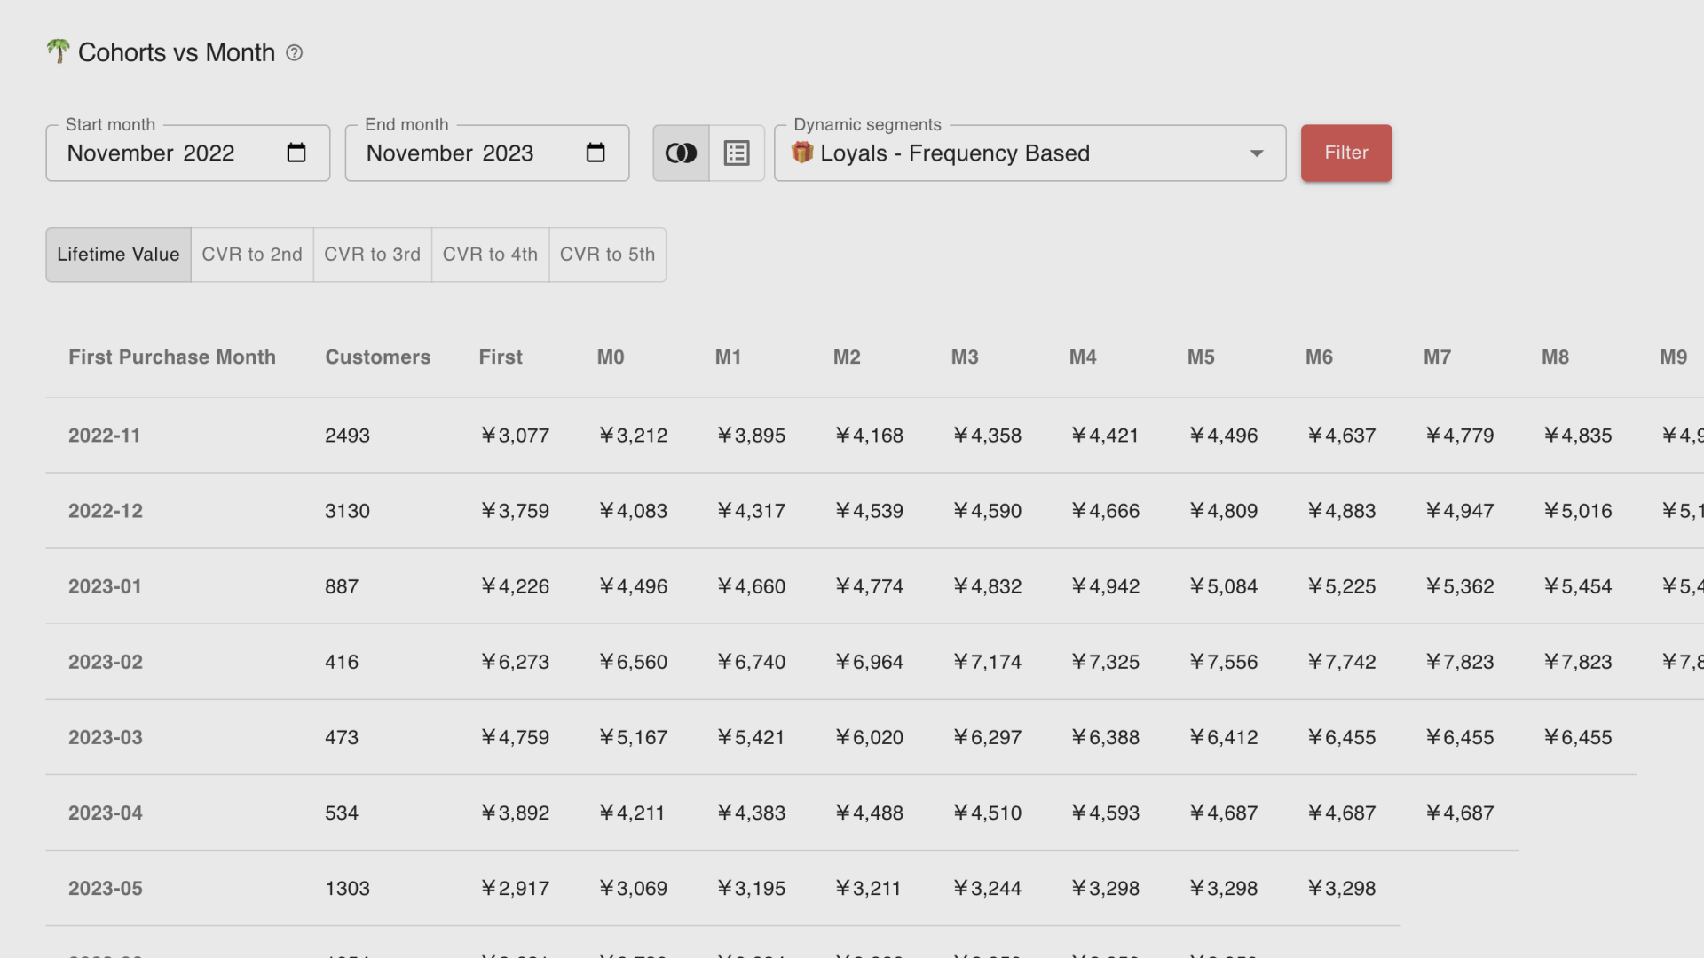
Task: Click the gift box segment icon
Action: pos(802,153)
